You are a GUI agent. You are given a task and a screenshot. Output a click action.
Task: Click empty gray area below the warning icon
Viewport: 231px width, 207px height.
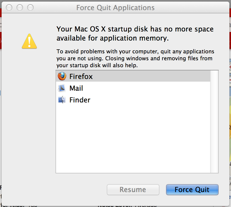[29, 107]
